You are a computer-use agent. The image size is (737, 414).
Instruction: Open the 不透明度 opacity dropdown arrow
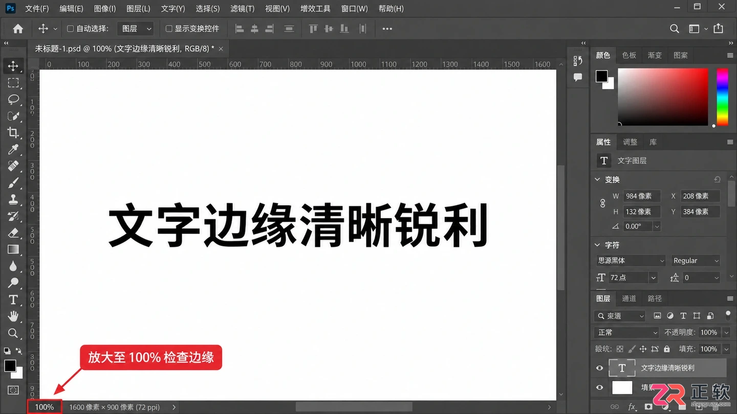click(x=726, y=332)
